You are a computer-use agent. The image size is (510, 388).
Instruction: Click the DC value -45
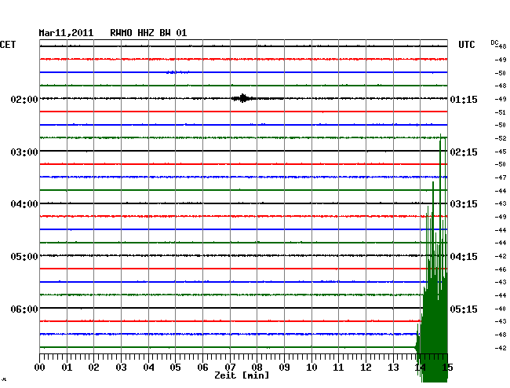click(x=501, y=152)
